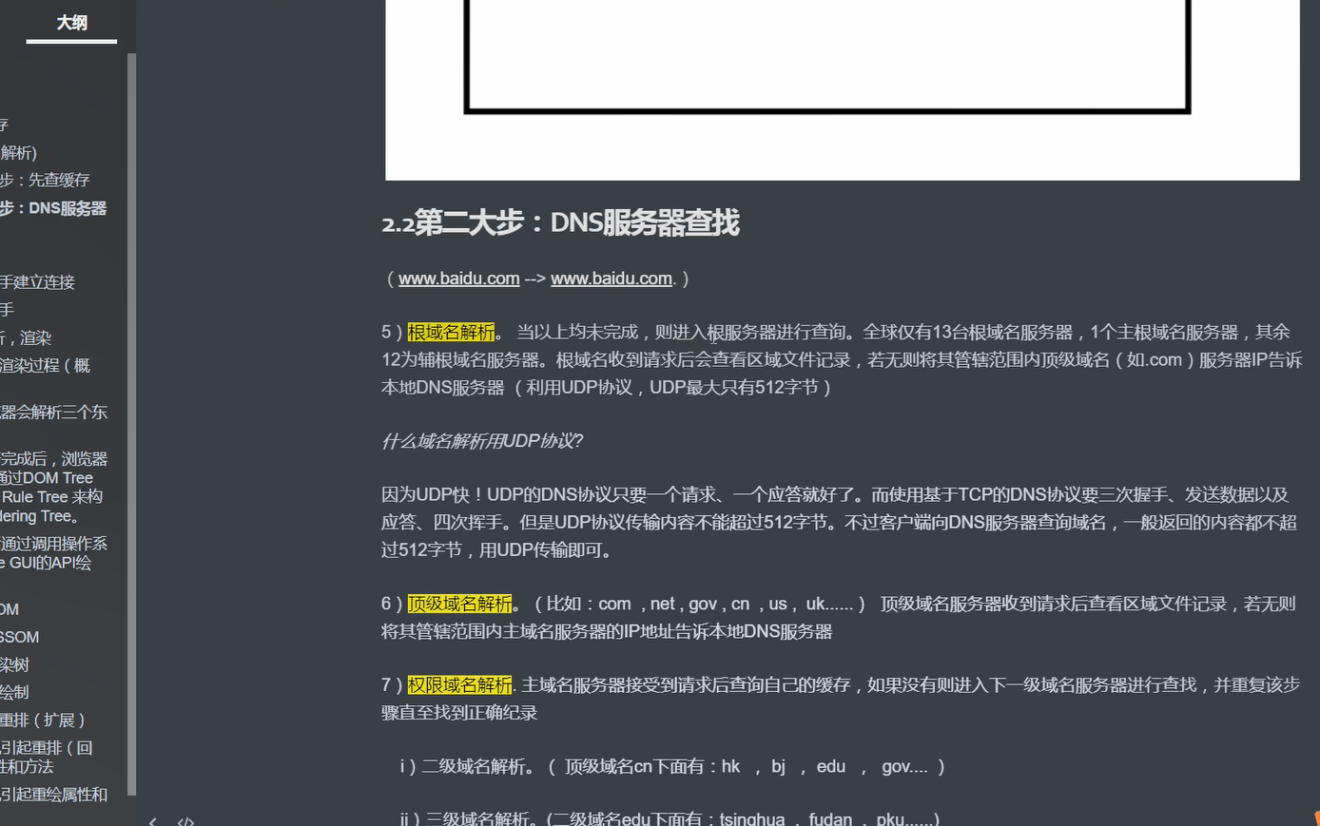
Task: Open outline entry 器会解析三个东
Action: (x=53, y=412)
